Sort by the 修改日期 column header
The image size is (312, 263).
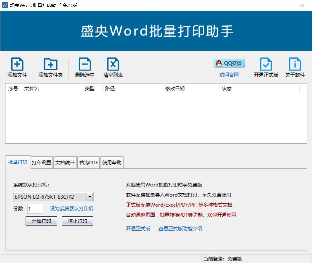[x=191, y=89]
